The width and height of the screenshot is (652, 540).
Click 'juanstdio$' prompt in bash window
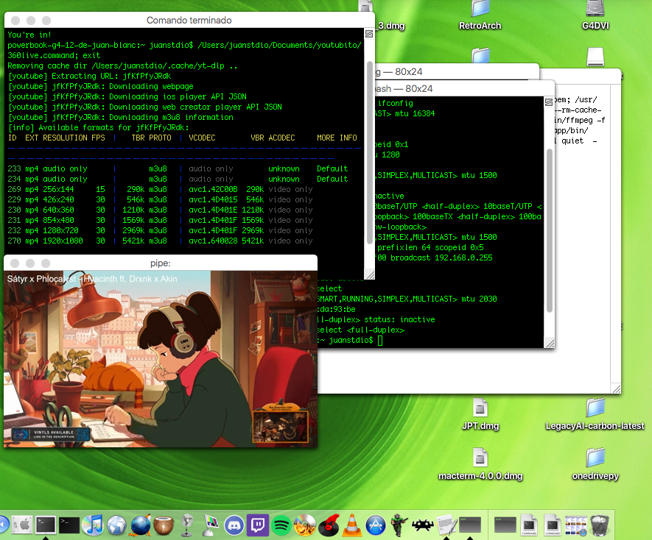[351, 340]
